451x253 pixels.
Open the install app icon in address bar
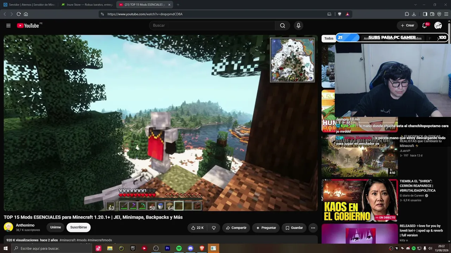coord(329,14)
